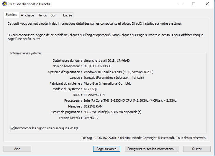
Task: Close the DirectX diagnostic window
Action: tap(207, 4)
